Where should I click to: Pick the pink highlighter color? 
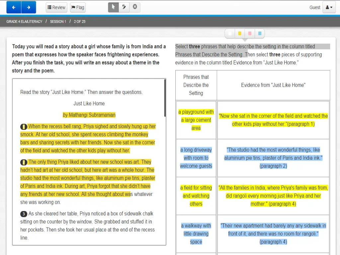tap(250, 34)
